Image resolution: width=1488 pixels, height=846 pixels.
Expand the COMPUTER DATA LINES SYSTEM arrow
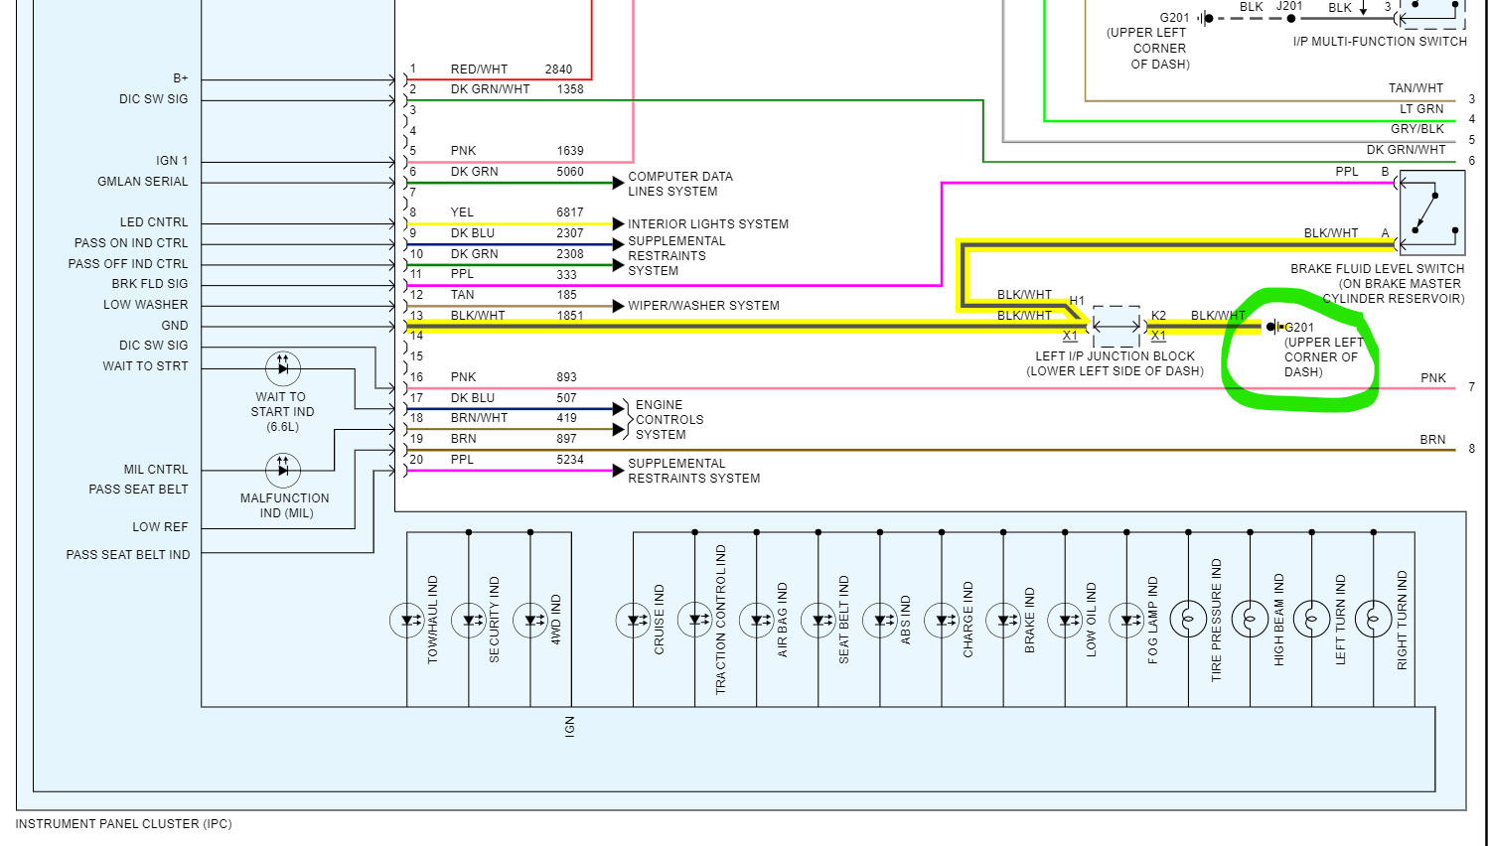pos(619,183)
